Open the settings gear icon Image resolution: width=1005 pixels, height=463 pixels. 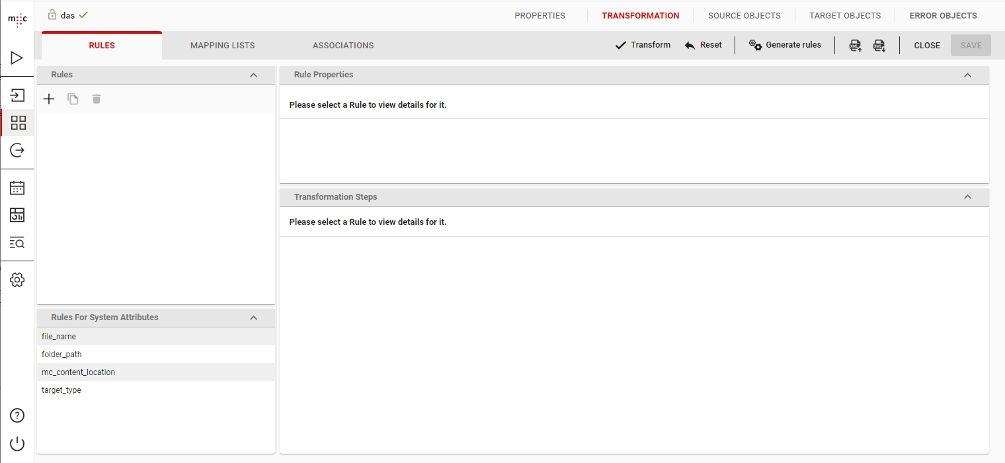pyautogui.click(x=17, y=280)
